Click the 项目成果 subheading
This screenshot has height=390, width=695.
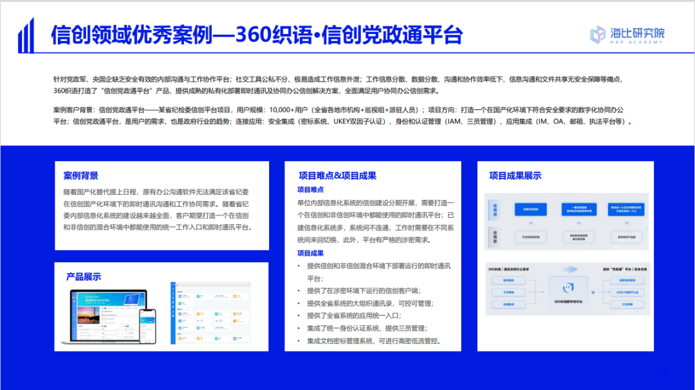click(x=310, y=253)
